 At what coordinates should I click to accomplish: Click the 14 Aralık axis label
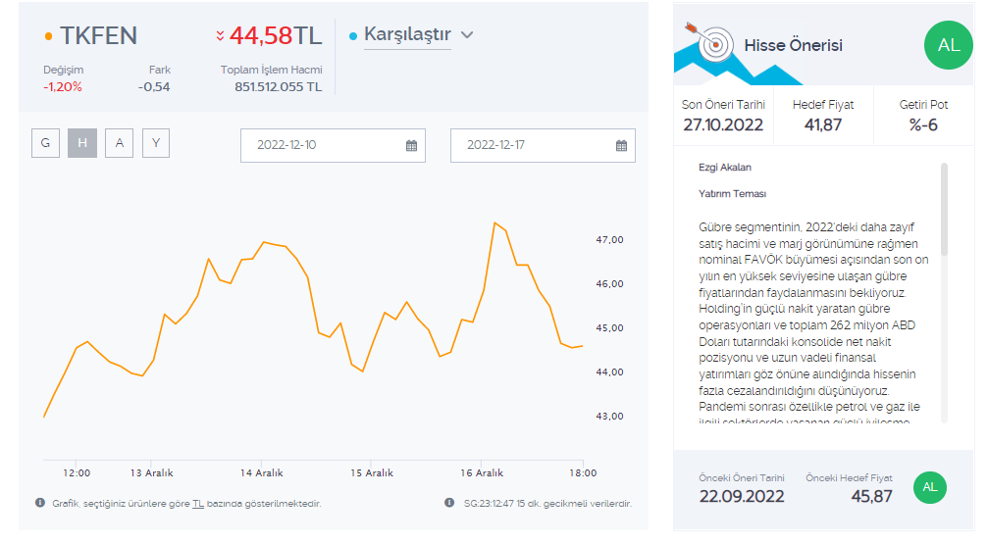coord(262,472)
